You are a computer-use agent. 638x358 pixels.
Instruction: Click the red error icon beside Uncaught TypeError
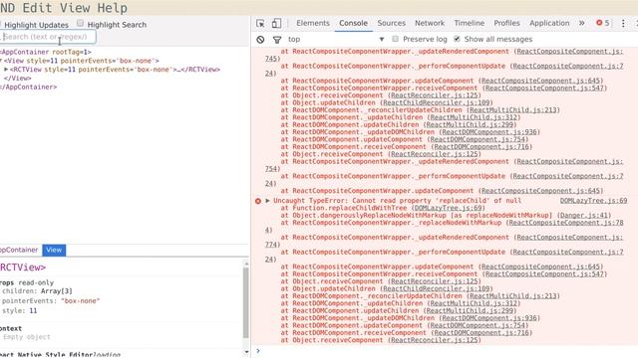click(x=258, y=201)
